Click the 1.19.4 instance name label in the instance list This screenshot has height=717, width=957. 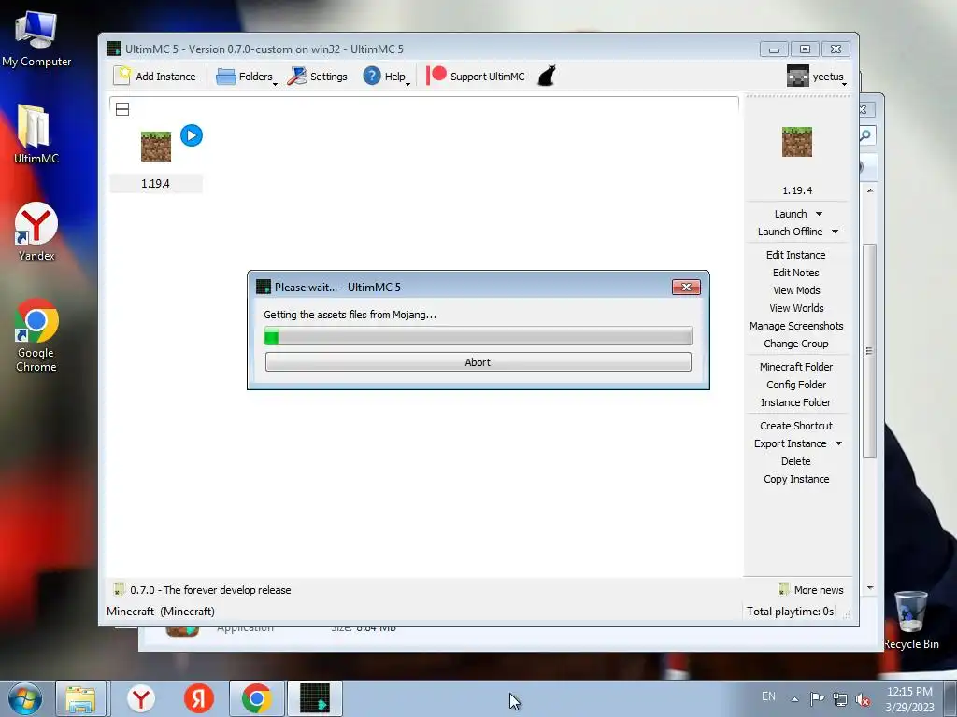[x=156, y=184]
